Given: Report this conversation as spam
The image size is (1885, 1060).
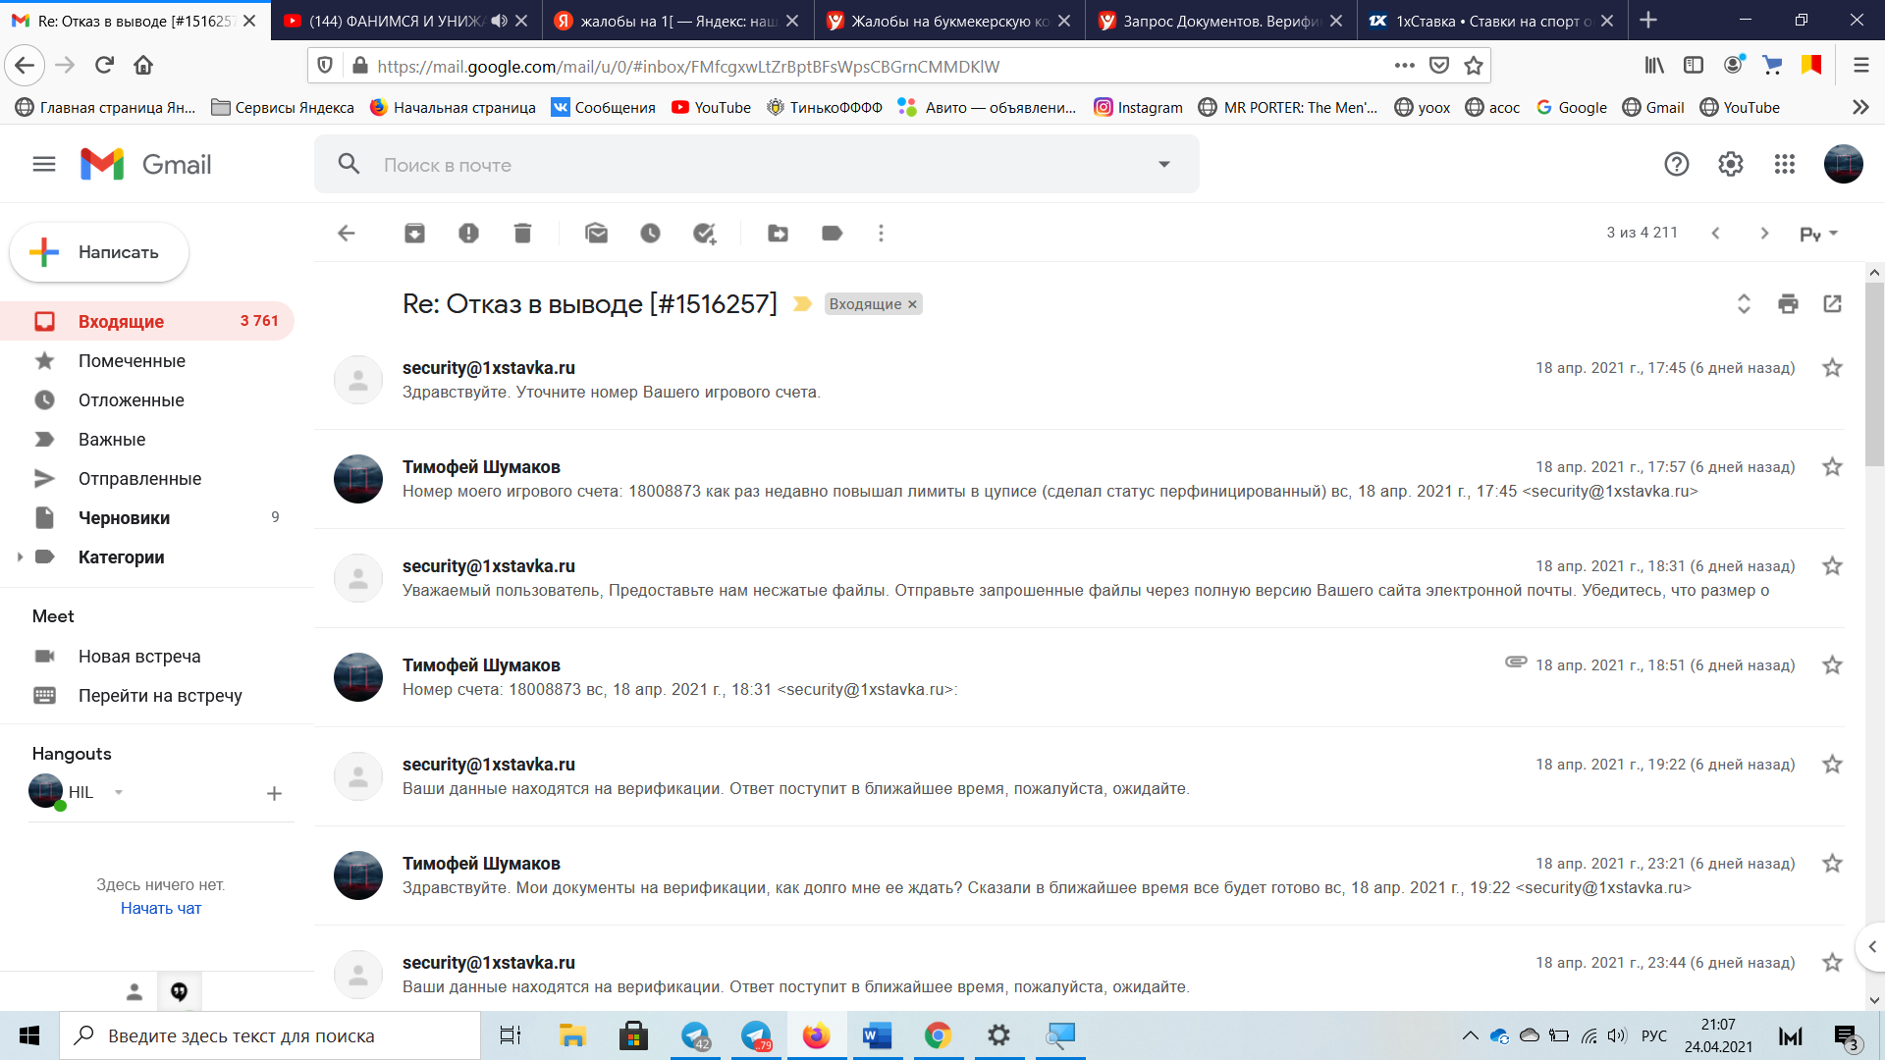Looking at the screenshot, I should point(468,234).
